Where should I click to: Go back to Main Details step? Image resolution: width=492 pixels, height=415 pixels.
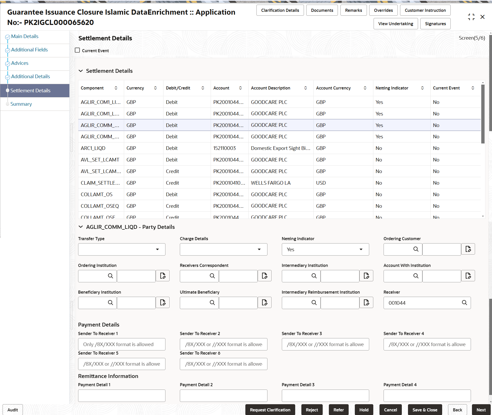pyautogui.click(x=25, y=36)
